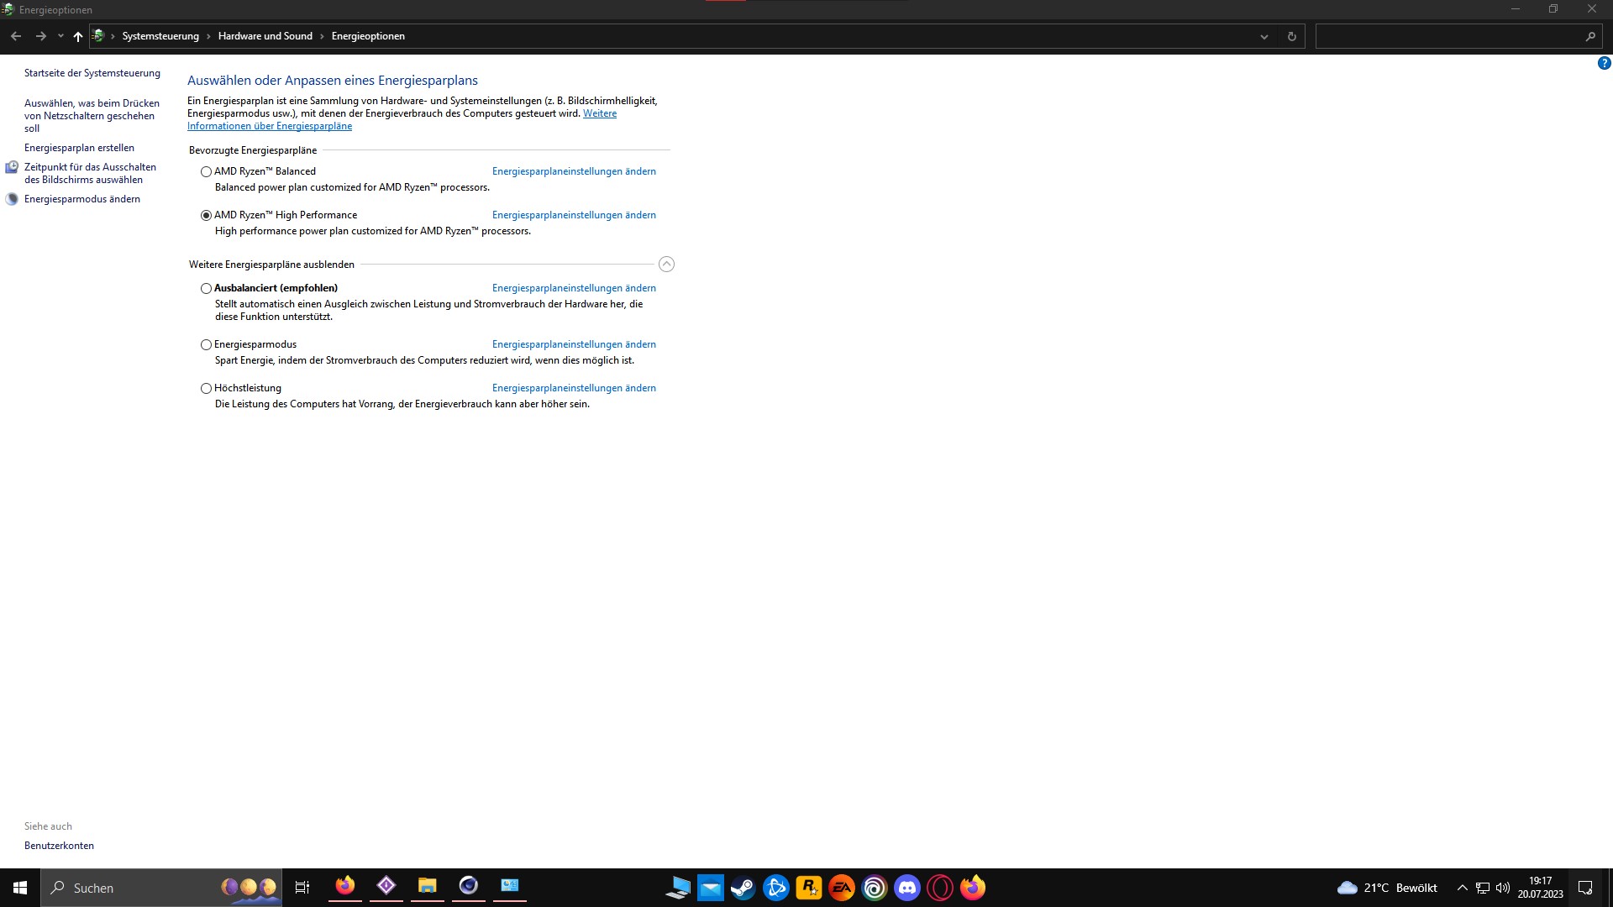Launch Battle.net from the taskbar
The height and width of the screenshot is (907, 1613).
[x=776, y=888]
